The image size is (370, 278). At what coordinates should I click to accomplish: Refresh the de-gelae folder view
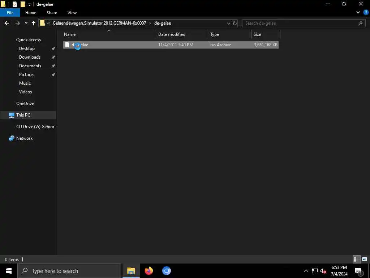[x=235, y=23]
